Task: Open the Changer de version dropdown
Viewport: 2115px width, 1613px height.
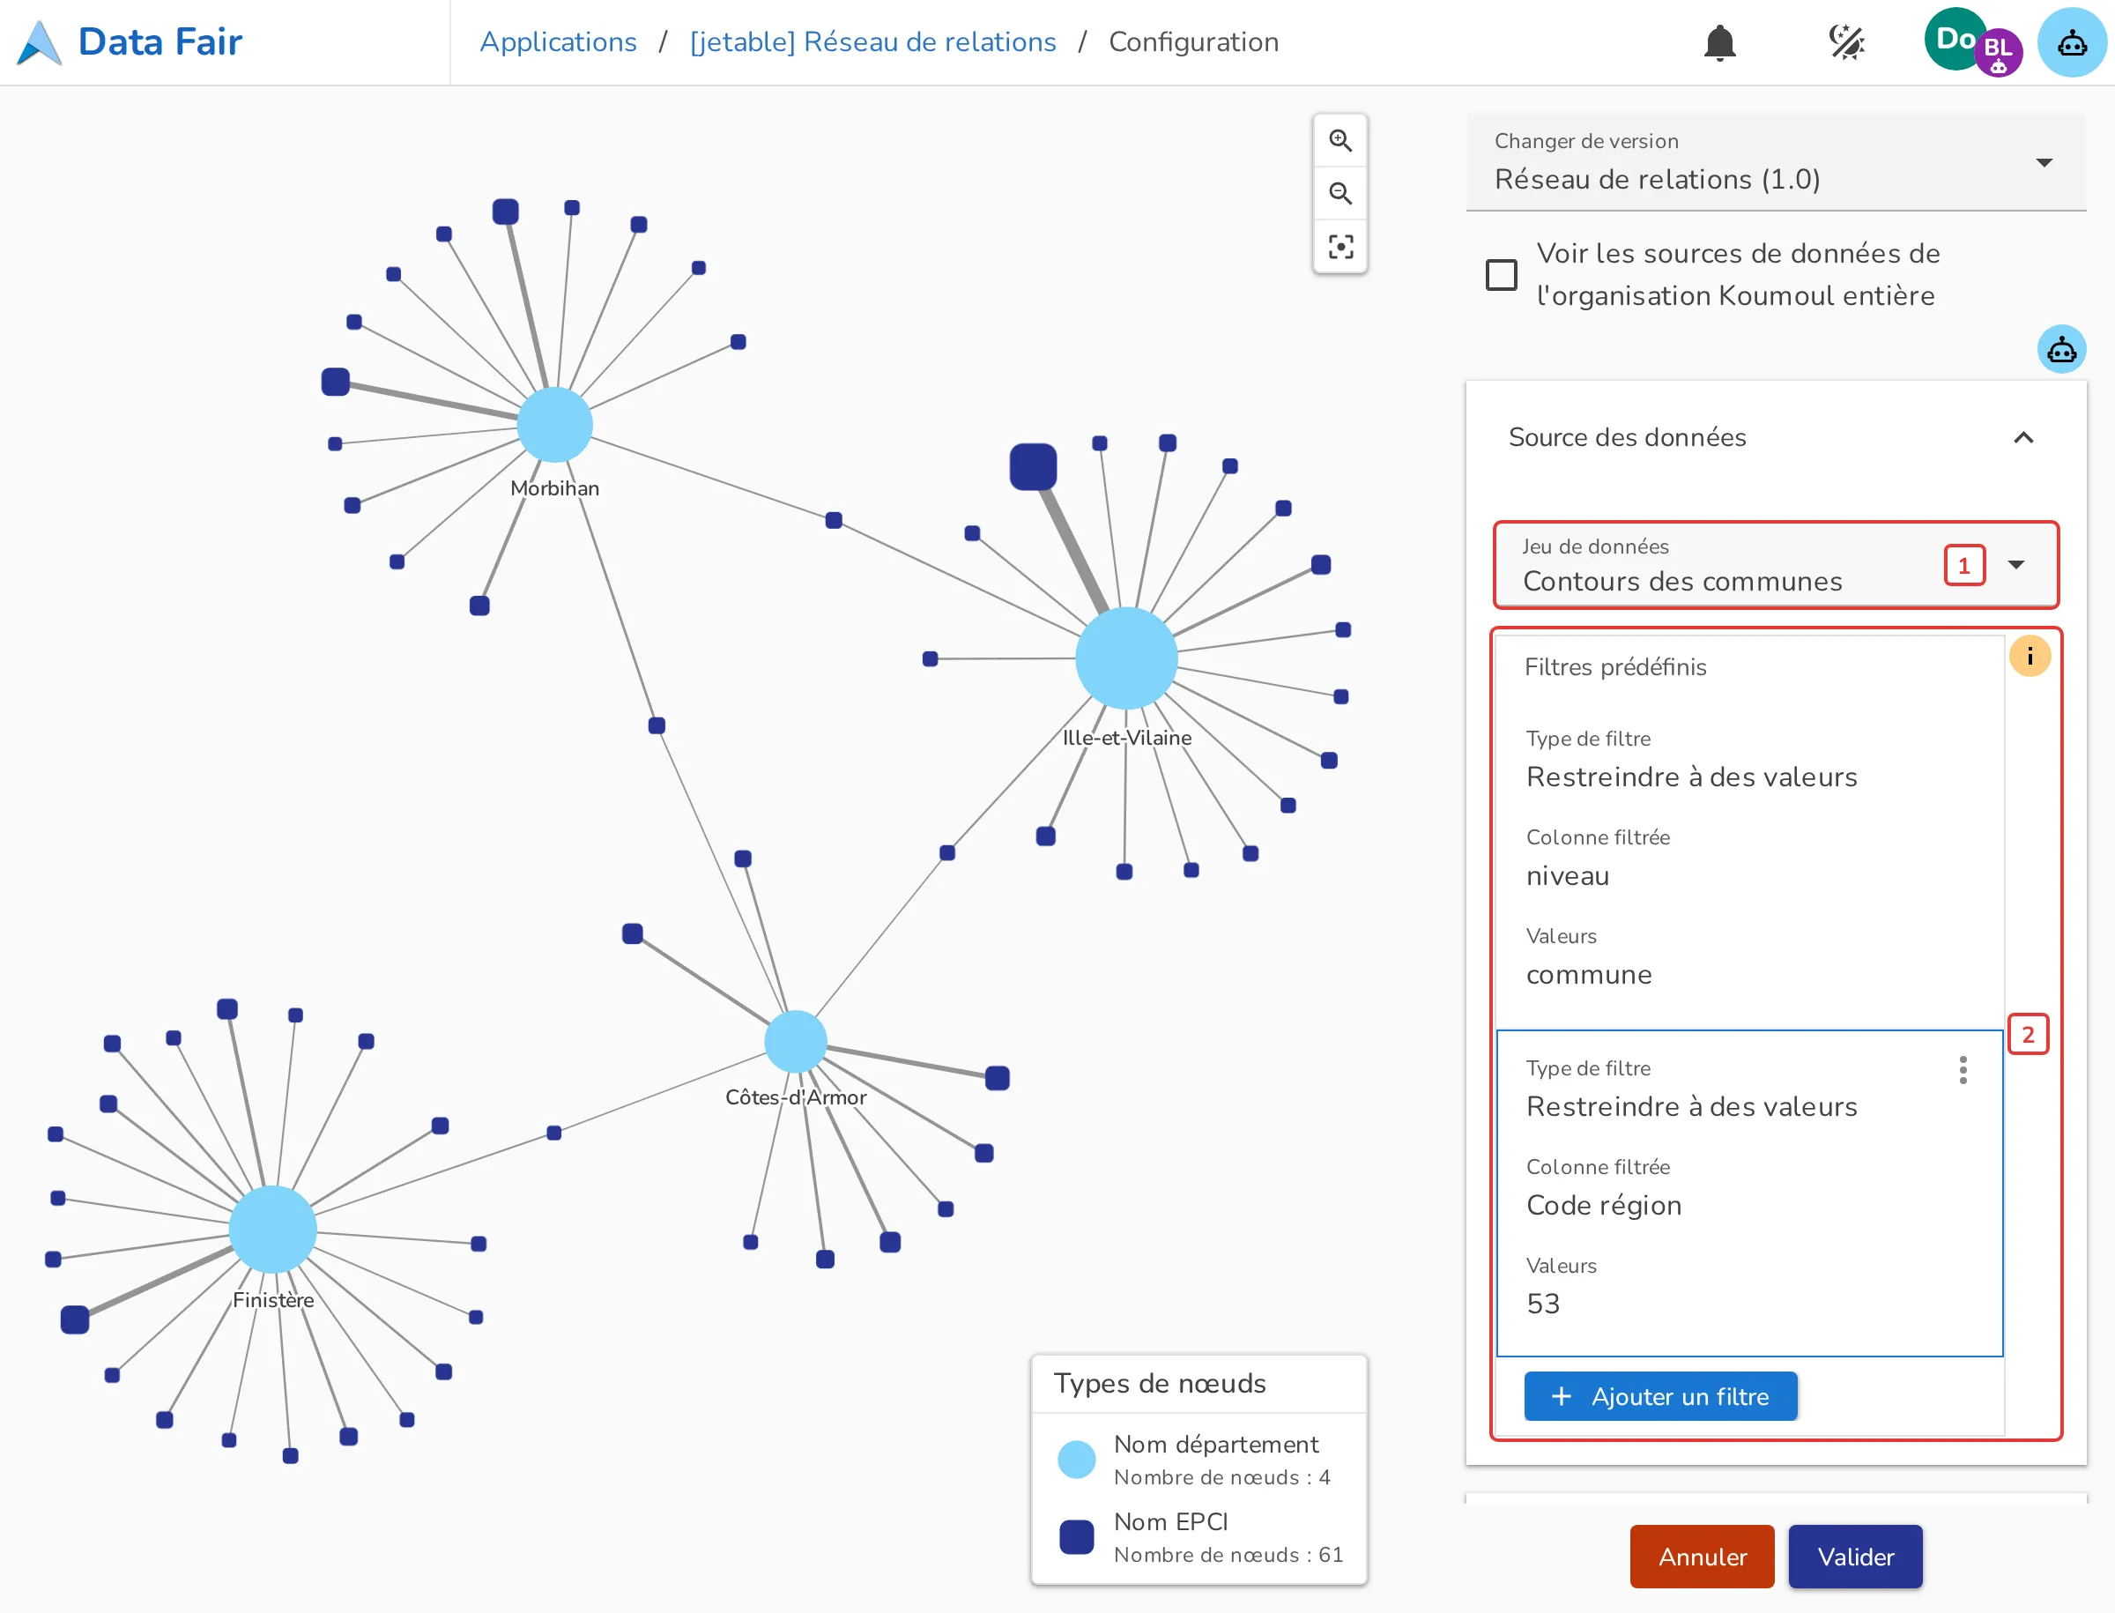Action: coord(1775,162)
